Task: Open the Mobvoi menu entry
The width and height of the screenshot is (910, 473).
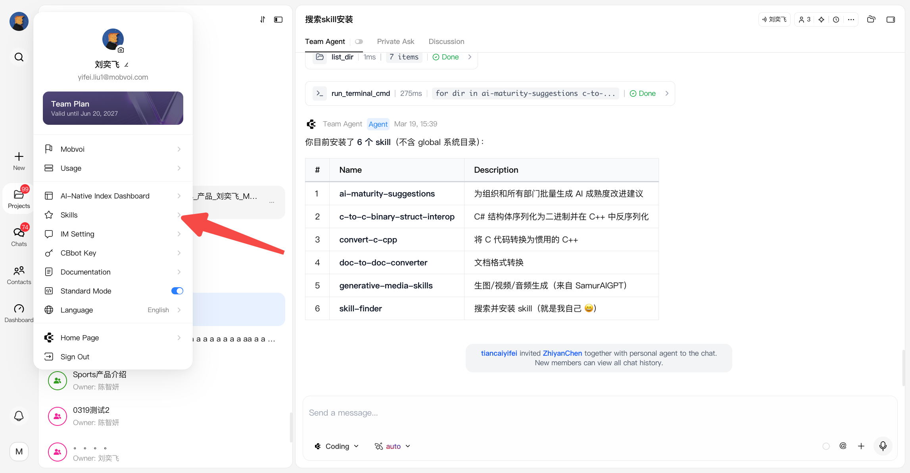Action: [113, 149]
